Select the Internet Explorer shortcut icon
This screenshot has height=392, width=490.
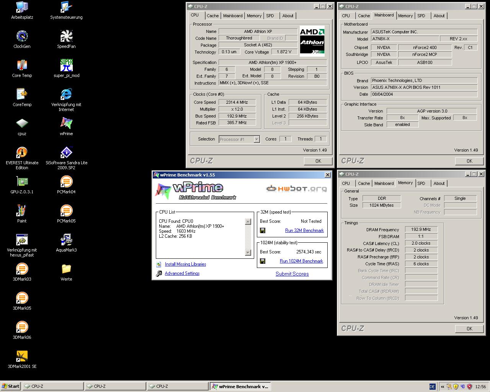click(66, 95)
